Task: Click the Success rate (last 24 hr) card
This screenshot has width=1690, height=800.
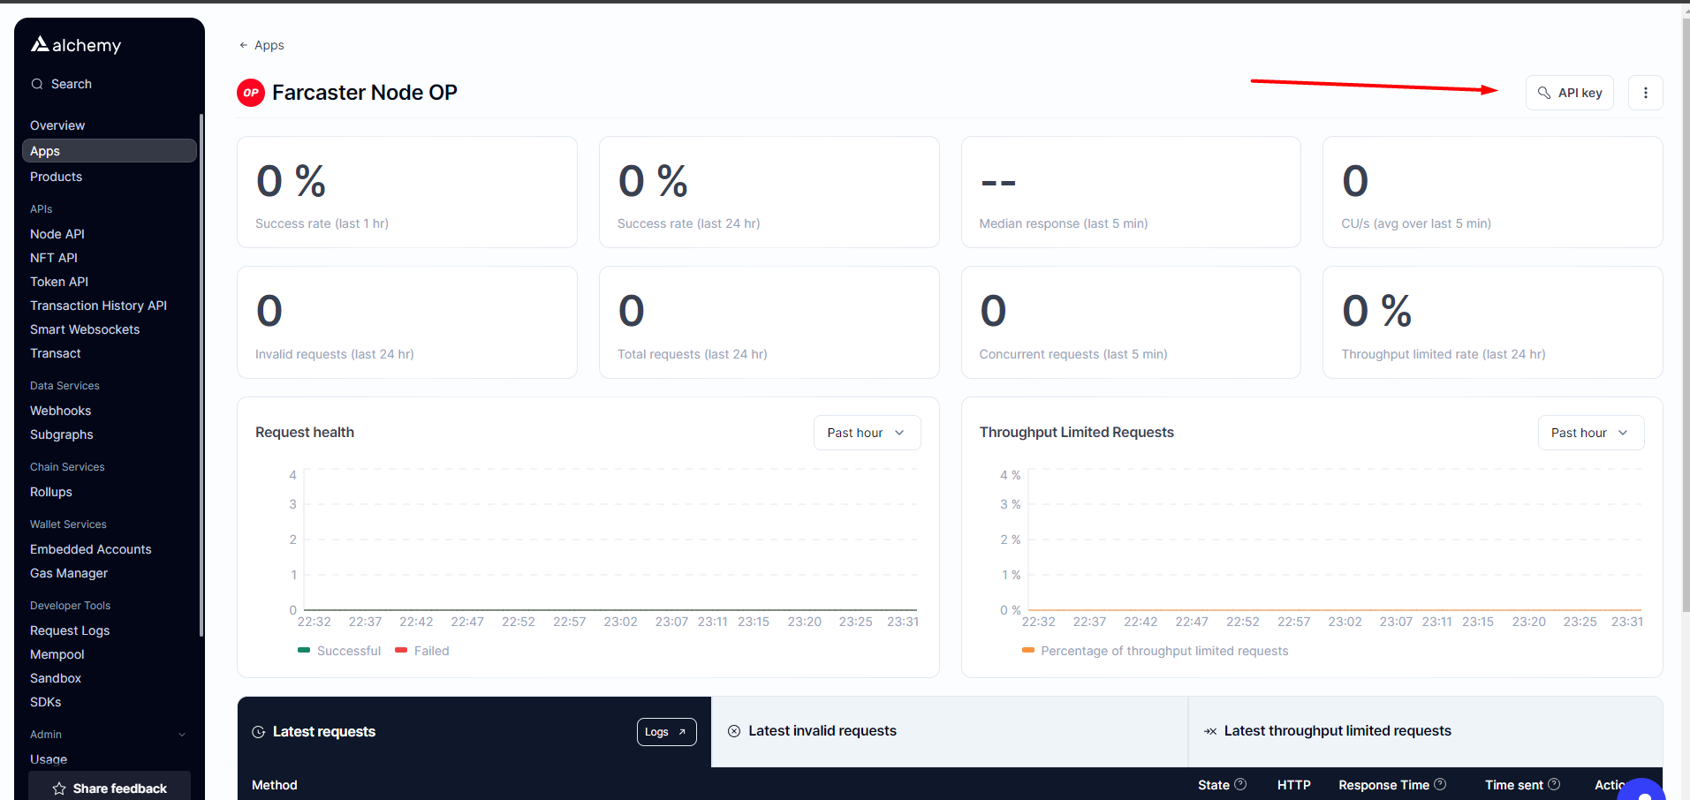Action: coord(769,192)
